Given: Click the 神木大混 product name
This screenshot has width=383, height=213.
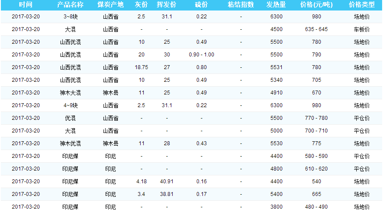Looking at the screenshot, I should (x=70, y=93).
